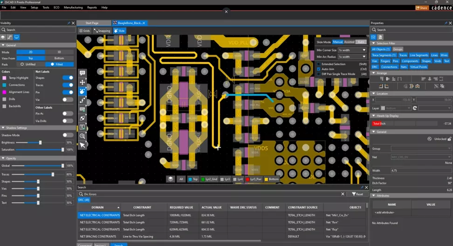This screenshot has width=453, height=246.
Task: Toggle Shapes net labels switch
Action: point(68,78)
